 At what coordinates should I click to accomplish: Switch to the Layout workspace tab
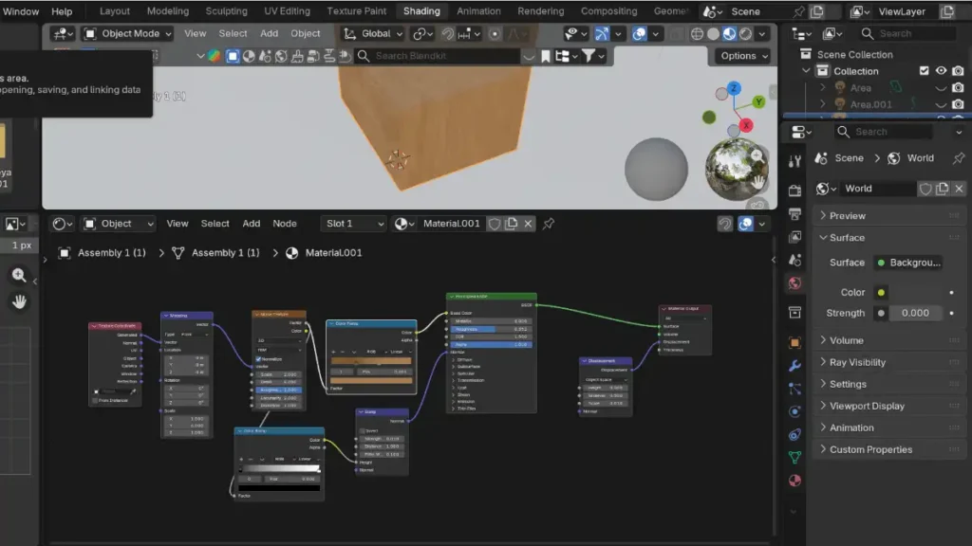point(115,11)
